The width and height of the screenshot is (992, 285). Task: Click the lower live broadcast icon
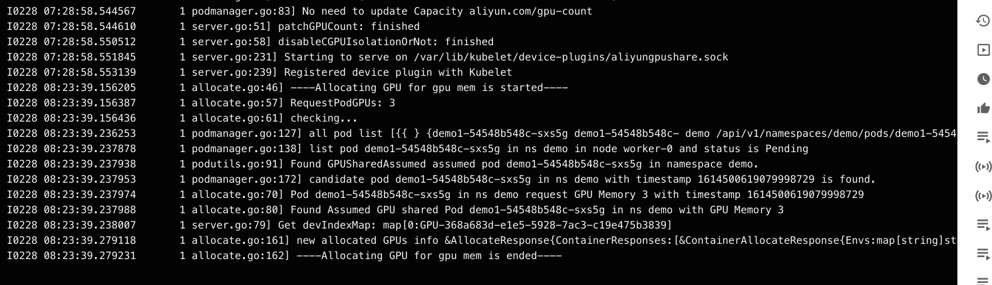tap(983, 195)
